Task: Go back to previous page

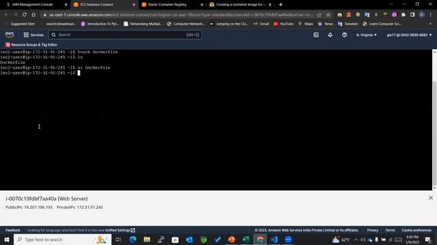Action: pyautogui.click(x=6, y=15)
